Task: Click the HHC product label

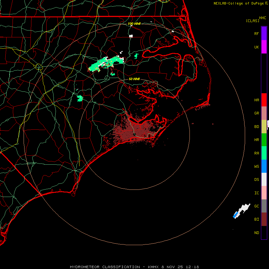Action: click(262, 18)
